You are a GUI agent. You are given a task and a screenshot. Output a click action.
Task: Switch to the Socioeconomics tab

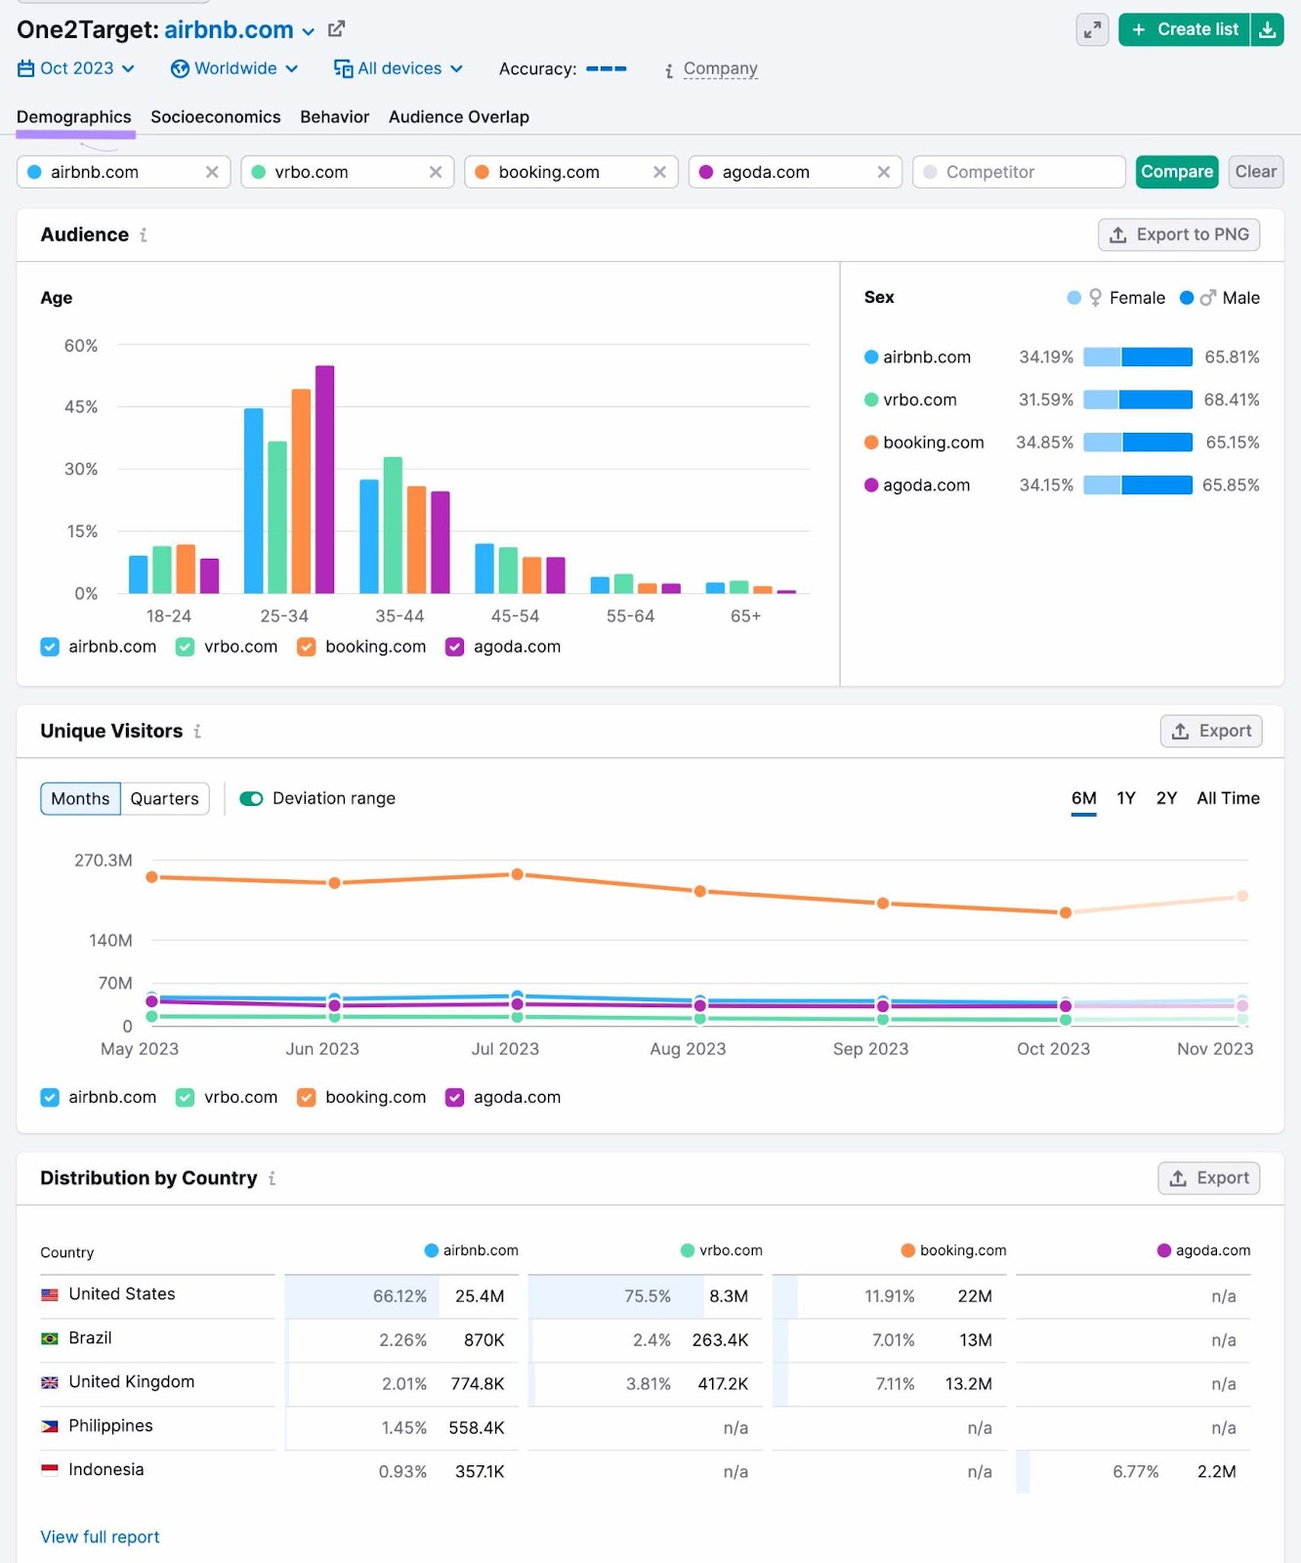click(216, 117)
